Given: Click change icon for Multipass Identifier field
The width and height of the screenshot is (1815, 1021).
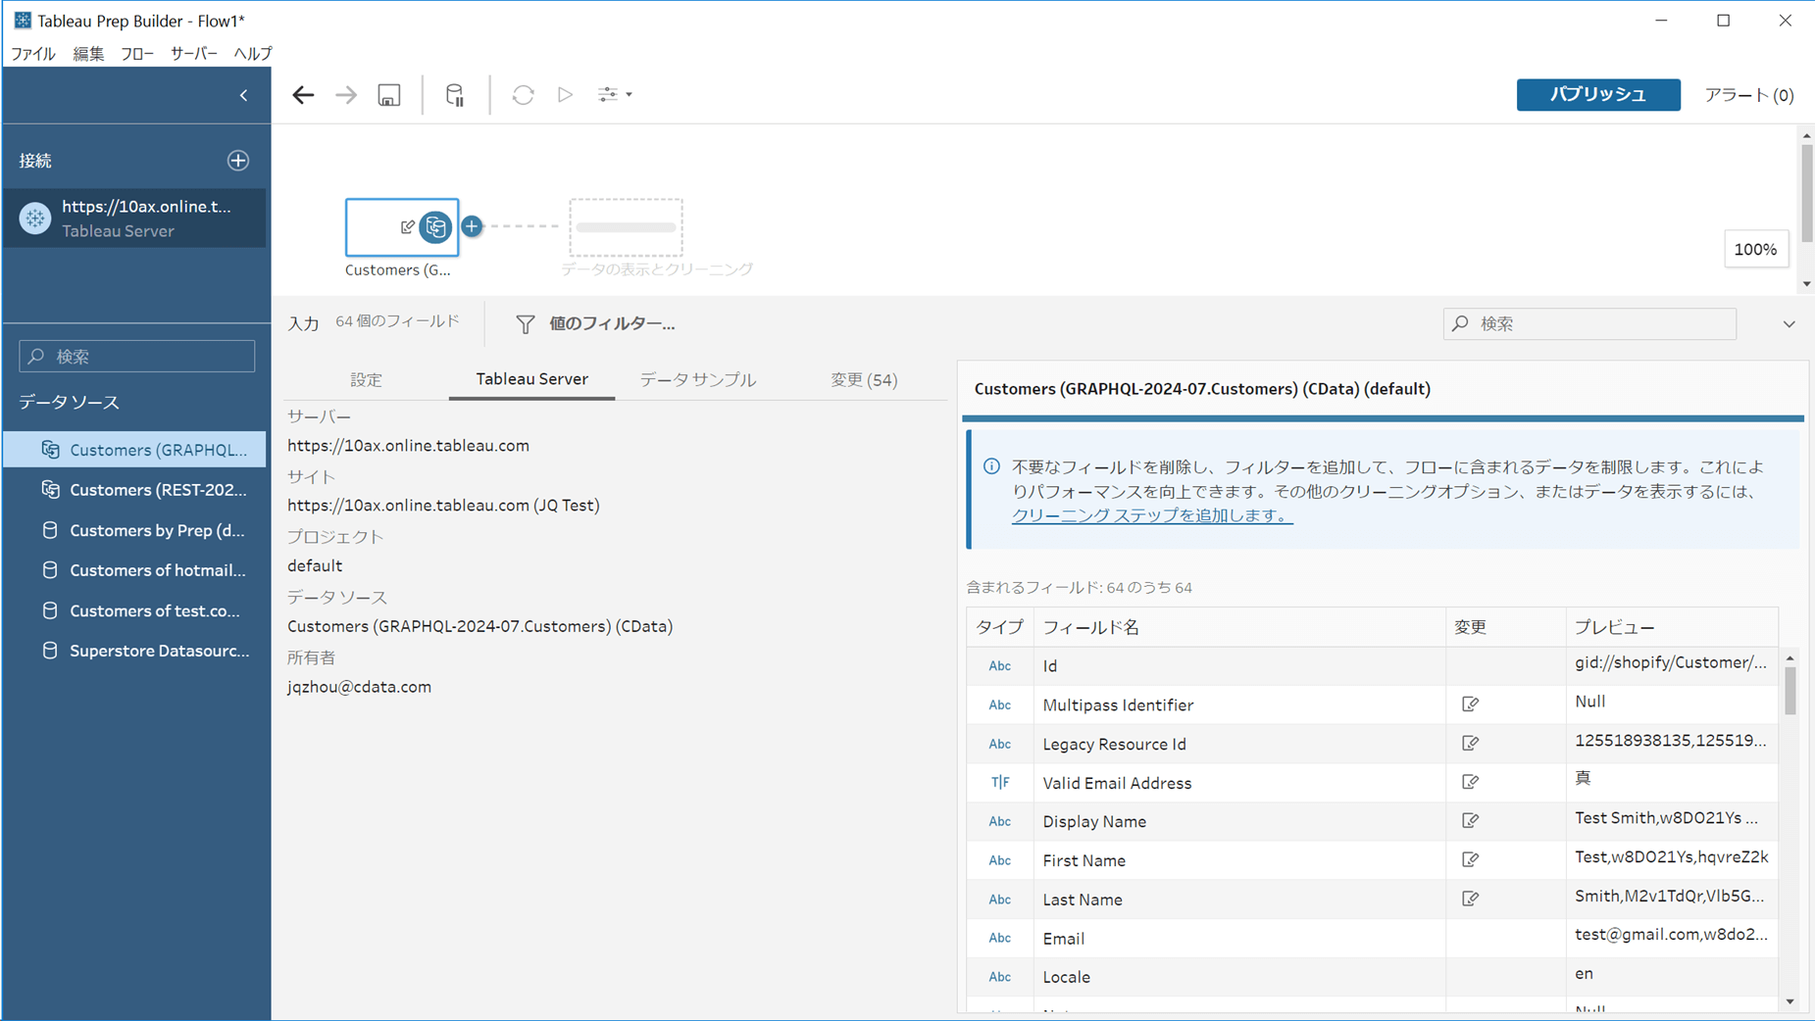Looking at the screenshot, I should tap(1469, 705).
